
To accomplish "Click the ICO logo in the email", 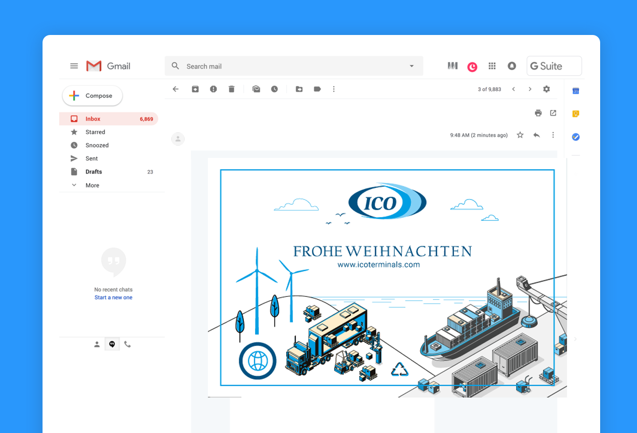I will click(x=387, y=201).
